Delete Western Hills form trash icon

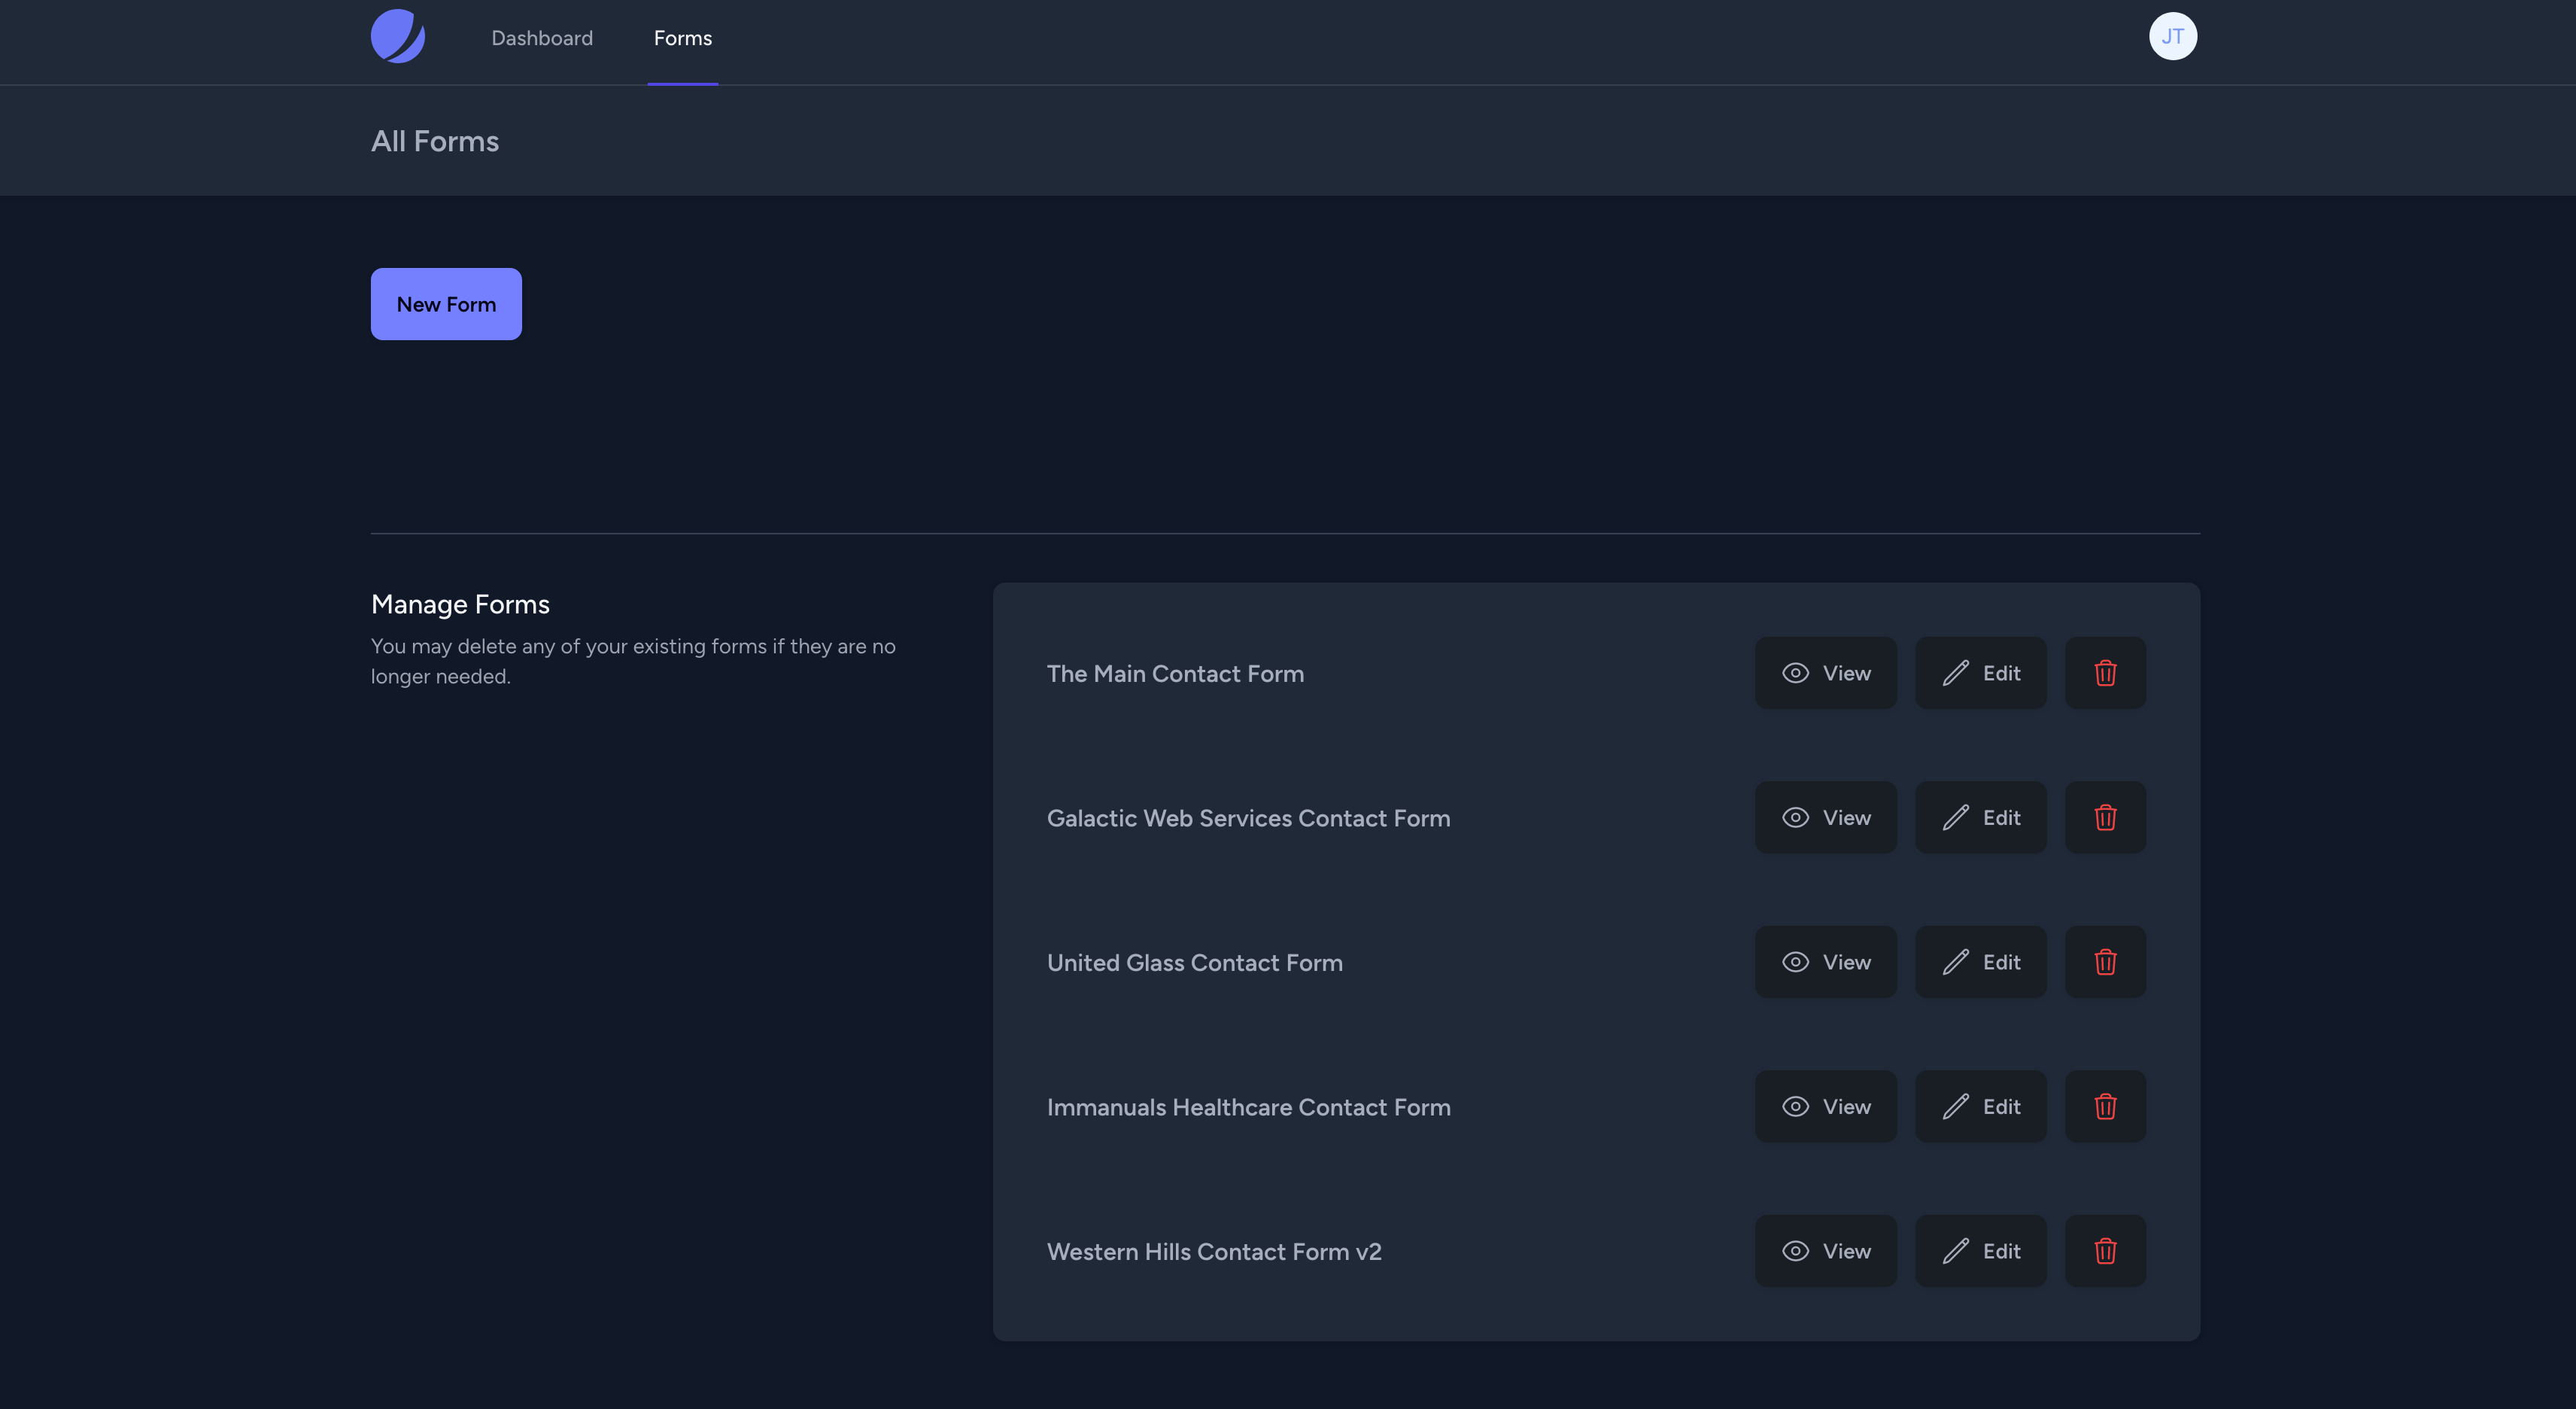2106,1251
